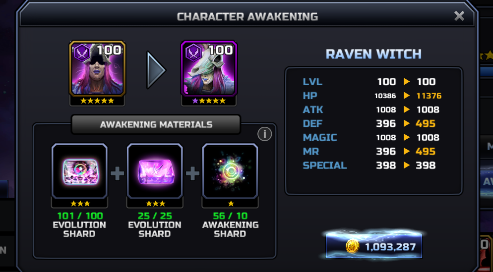Click the star rating under the awakened portrait

click(x=209, y=101)
